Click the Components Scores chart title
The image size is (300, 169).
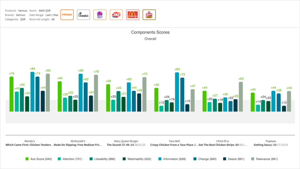coord(150,32)
